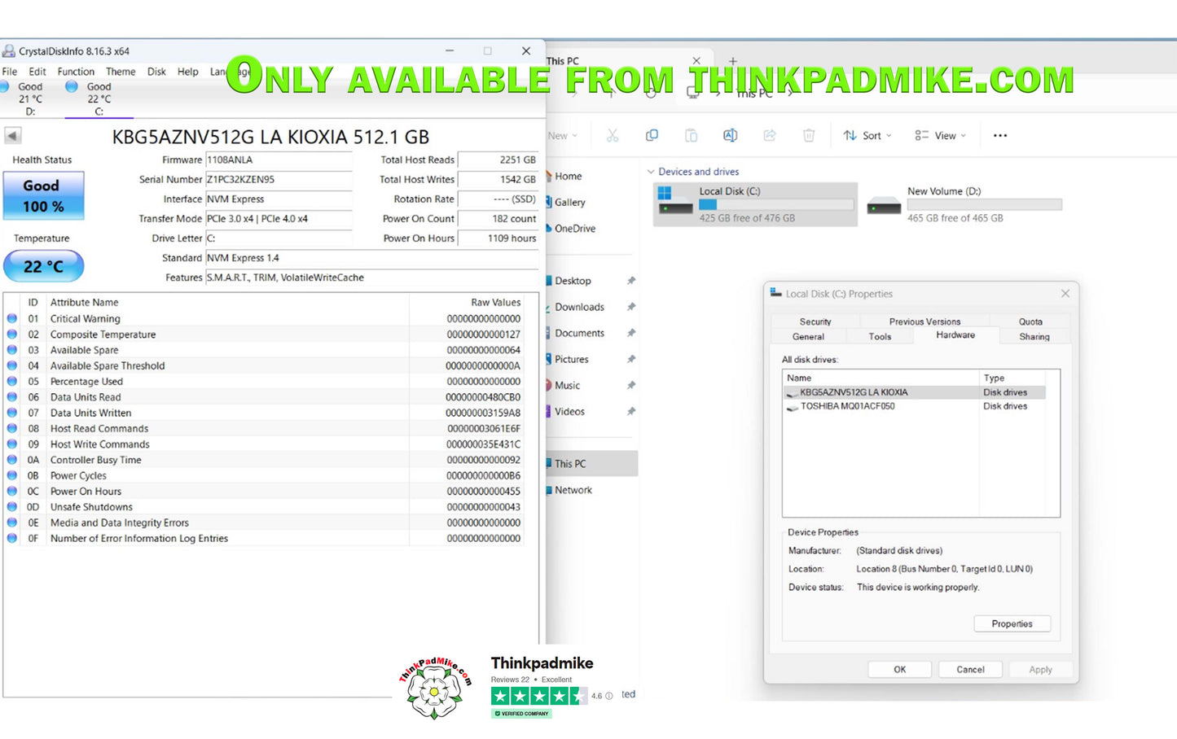Image resolution: width=1177 pixels, height=739 pixels.
Task: Open the Help menu in CrystalDiskInfo
Action: (x=188, y=72)
